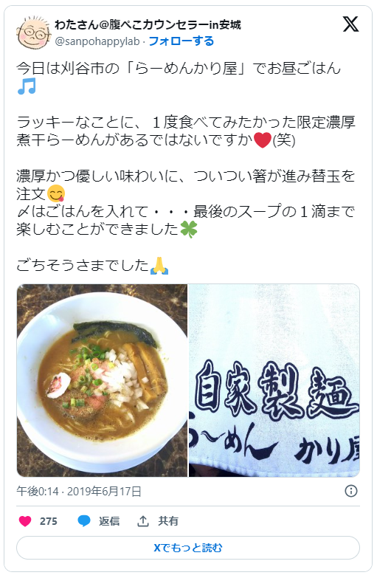Open the @sanpohappylab handle

click(x=97, y=41)
